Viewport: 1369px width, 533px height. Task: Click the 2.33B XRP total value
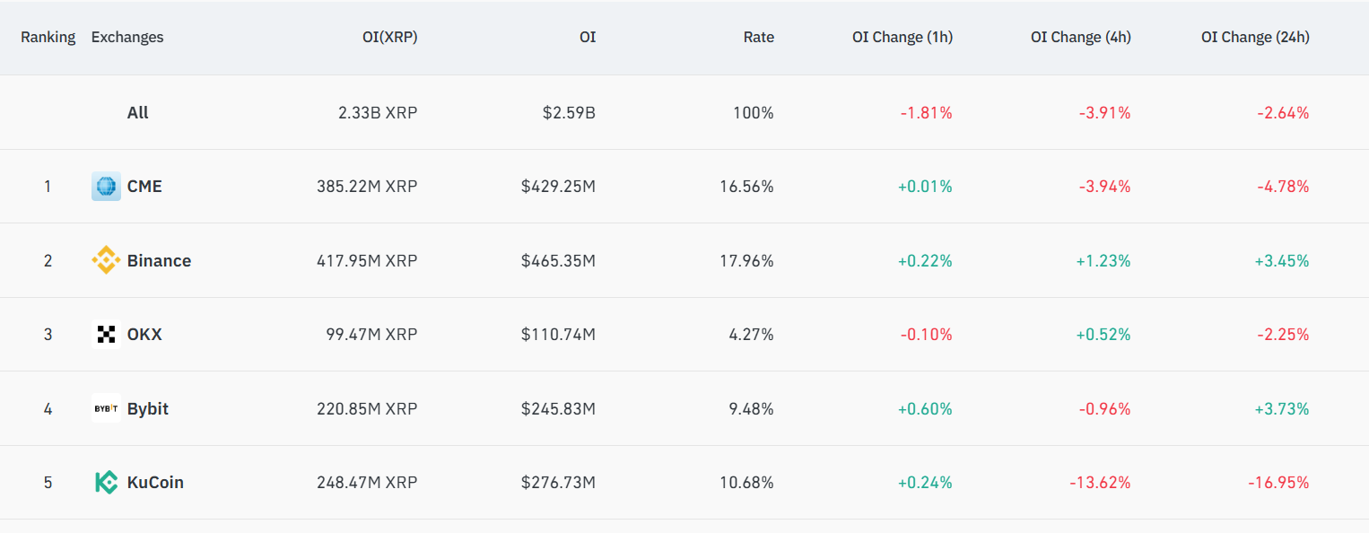pyautogui.click(x=377, y=113)
